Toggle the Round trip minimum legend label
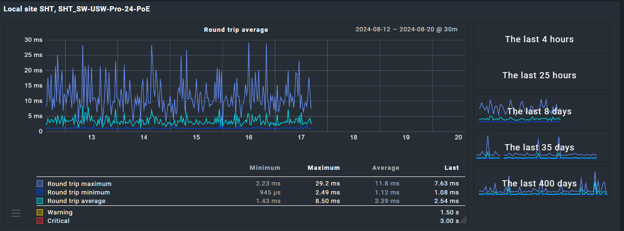 [78, 193]
